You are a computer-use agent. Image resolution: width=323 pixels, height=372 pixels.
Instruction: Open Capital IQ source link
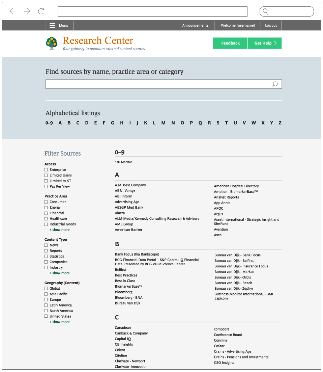(x=123, y=339)
